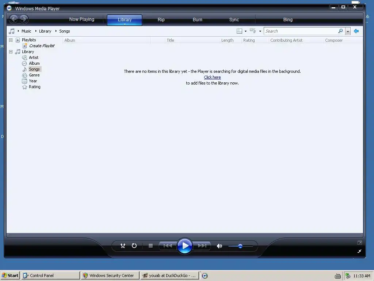Open the view options dropdown arrow
The height and width of the screenshot is (281, 374).
click(x=260, y=31)
